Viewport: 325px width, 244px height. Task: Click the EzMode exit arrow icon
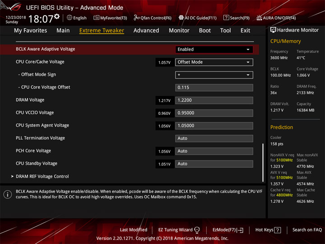(x=241, y=230)
